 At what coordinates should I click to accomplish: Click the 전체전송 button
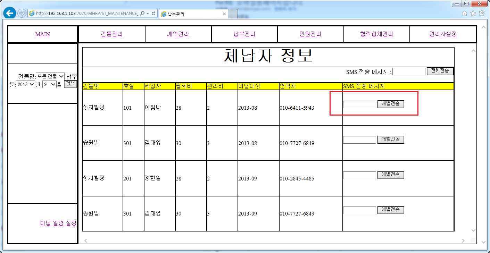tap(440, 71)
